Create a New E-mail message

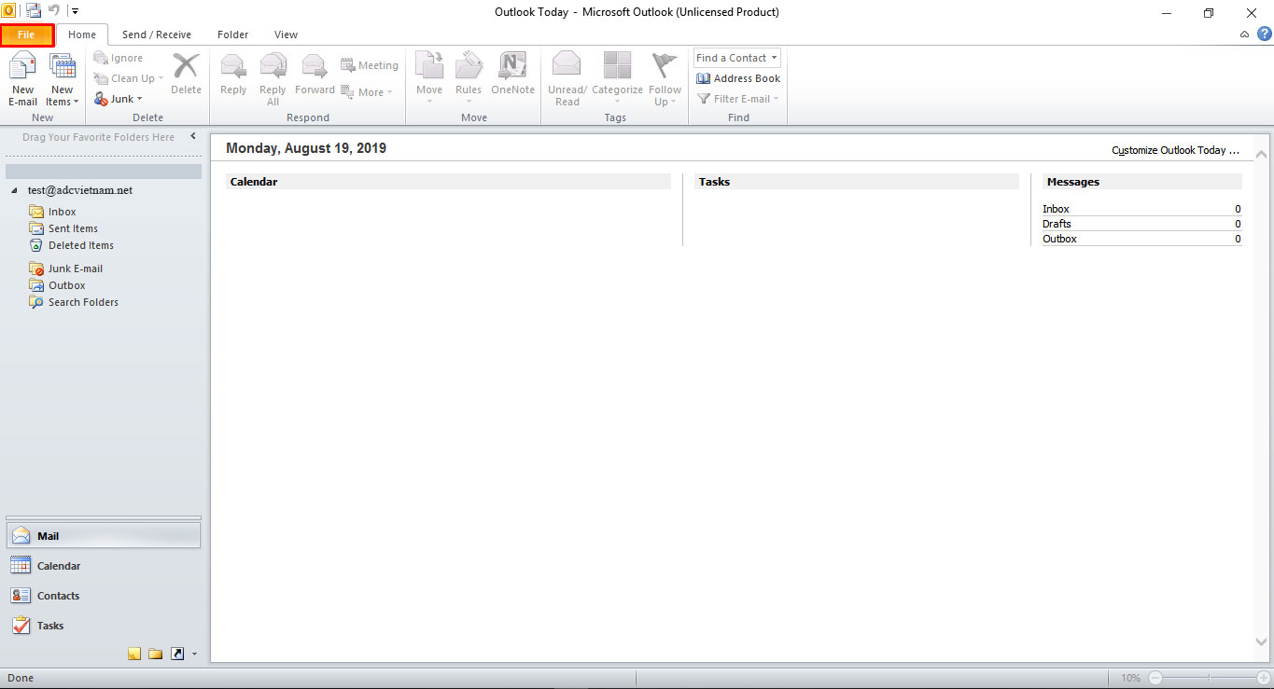pos(22,79)
